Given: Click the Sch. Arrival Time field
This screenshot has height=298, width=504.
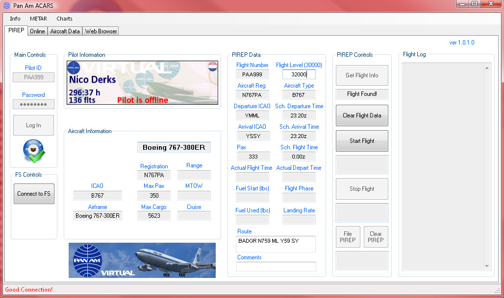Looking at the screenshot, I should pos(299,136).
